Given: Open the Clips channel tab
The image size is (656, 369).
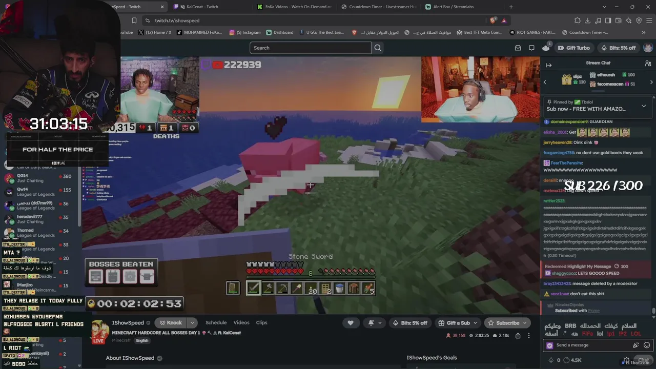Looking at the screenshot, I should tap(261, 323).
